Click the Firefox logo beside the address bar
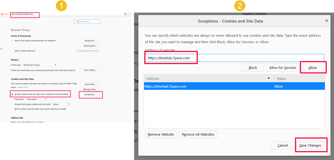 (x=2, y=14)
